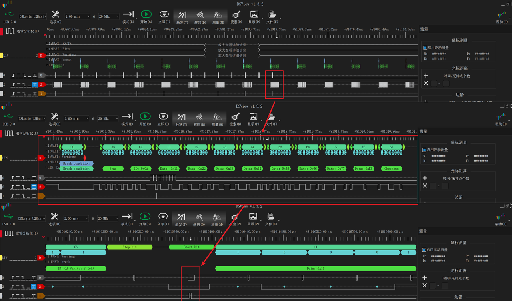Open the 显示(P) display menu in the middle window

(254, 117)
